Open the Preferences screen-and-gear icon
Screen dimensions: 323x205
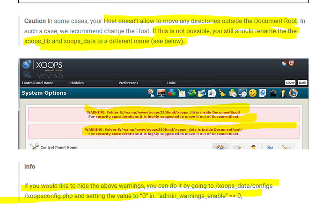[x=242, y=93]
